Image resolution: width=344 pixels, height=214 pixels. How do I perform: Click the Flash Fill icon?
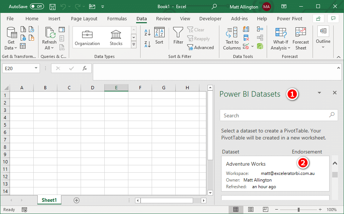pos(246,29)
